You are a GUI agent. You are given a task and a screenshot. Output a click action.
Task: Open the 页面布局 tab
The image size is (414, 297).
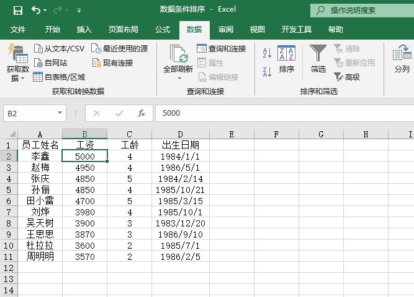tap(123, 30)
